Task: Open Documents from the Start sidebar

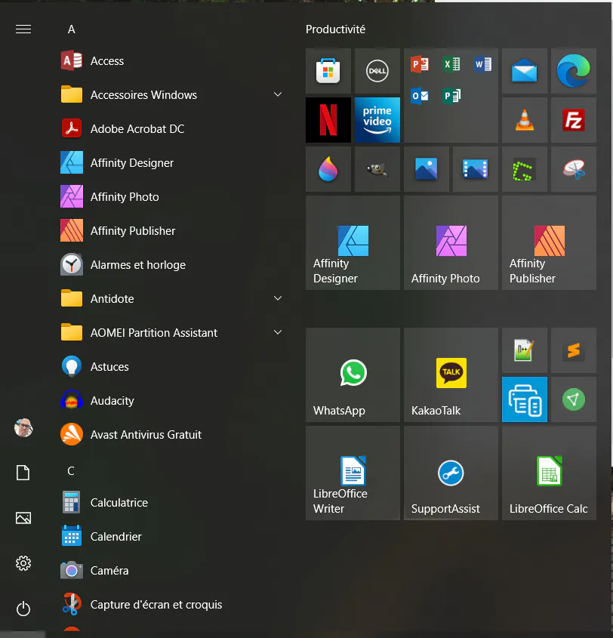Action: click(x=23, y=473)
